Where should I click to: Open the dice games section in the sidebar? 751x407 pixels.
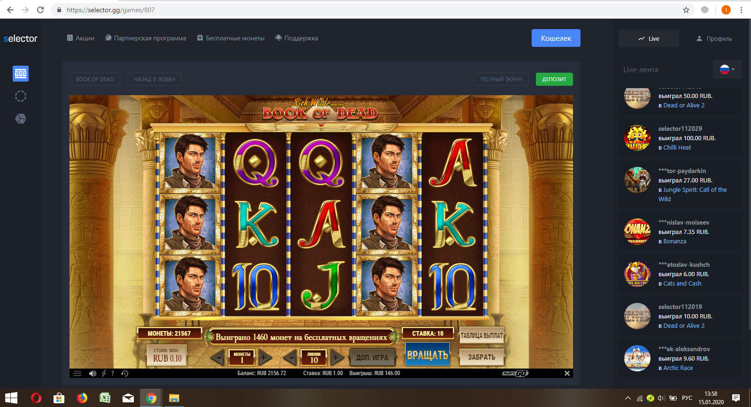[x=21, y=119]
